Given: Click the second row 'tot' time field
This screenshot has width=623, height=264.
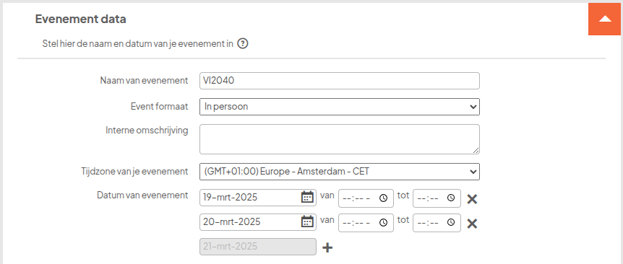Looking at the screenshot, I should pyautogui.click(x=437, y=223).
